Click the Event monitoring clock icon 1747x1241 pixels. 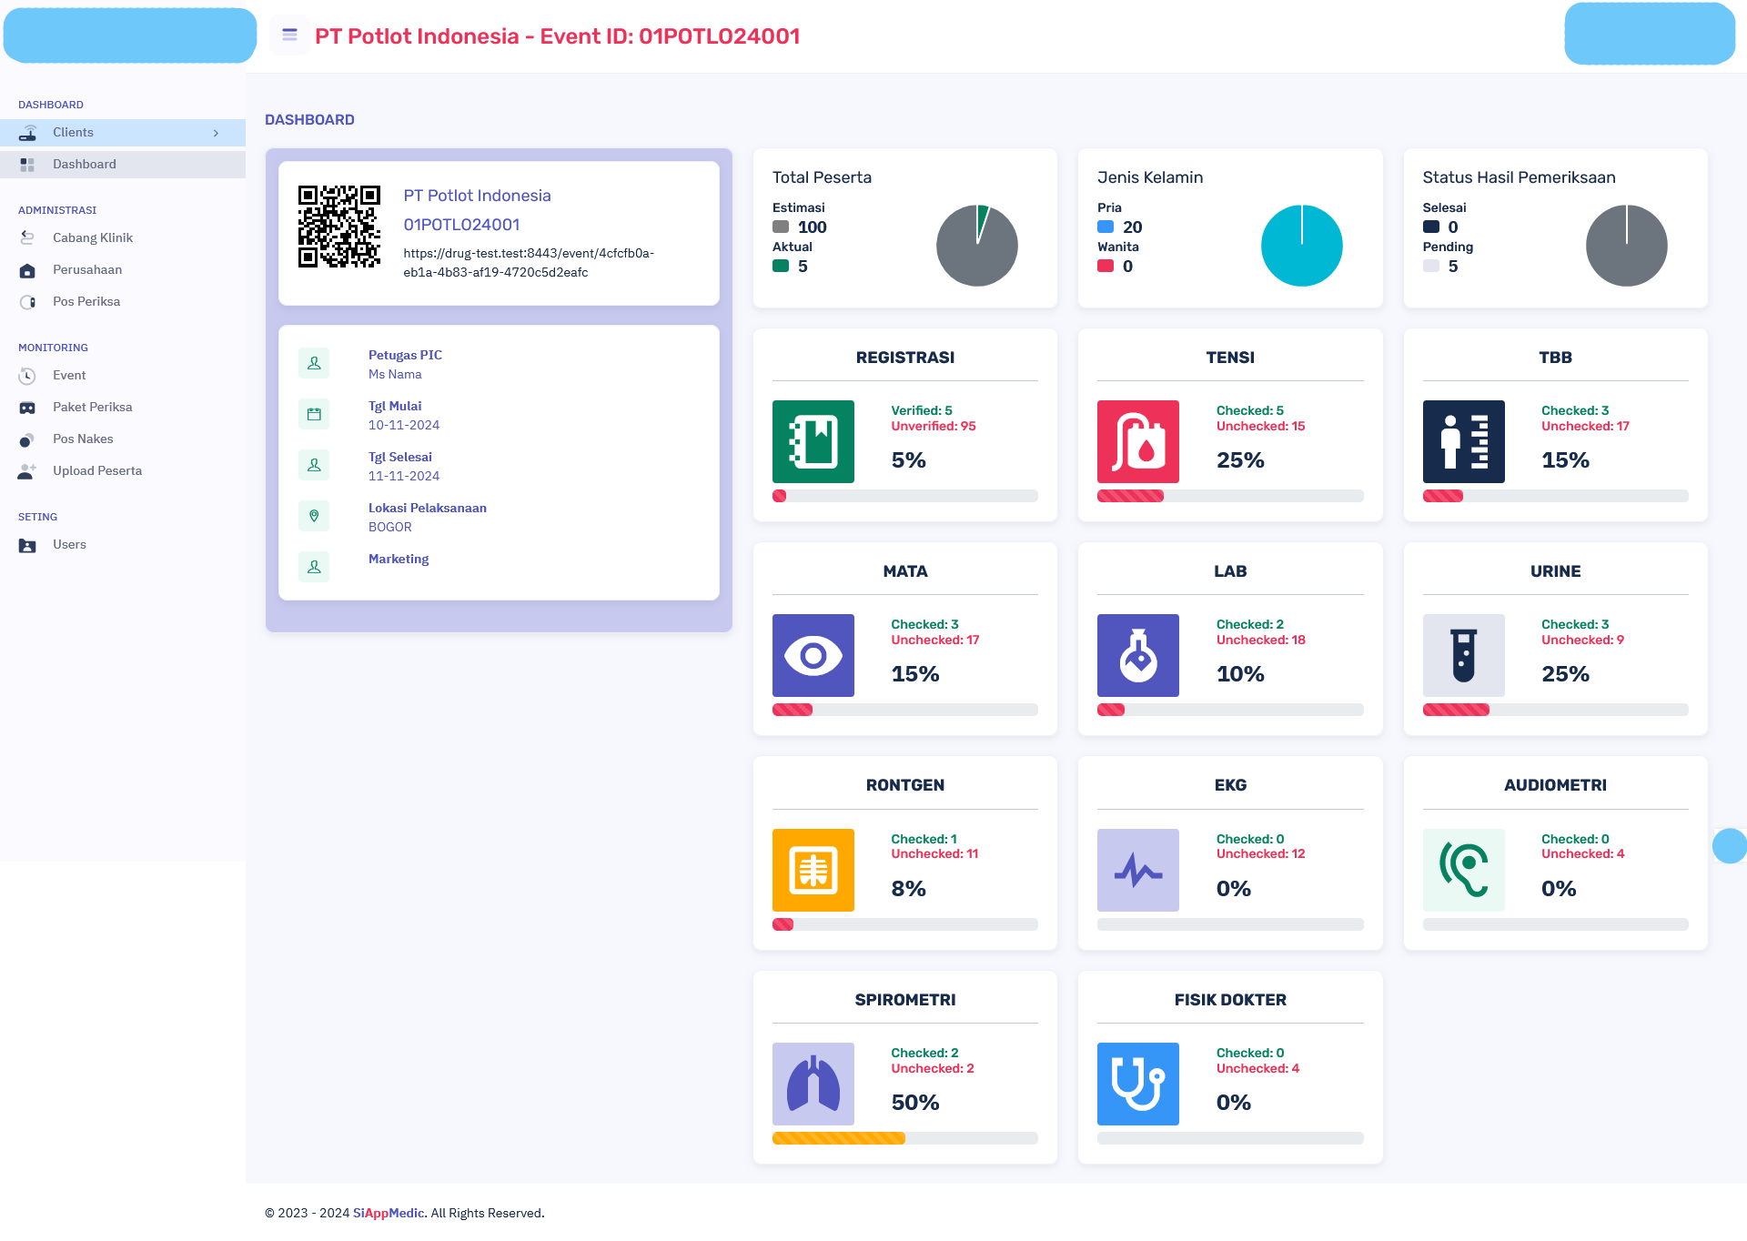[27, 375]
